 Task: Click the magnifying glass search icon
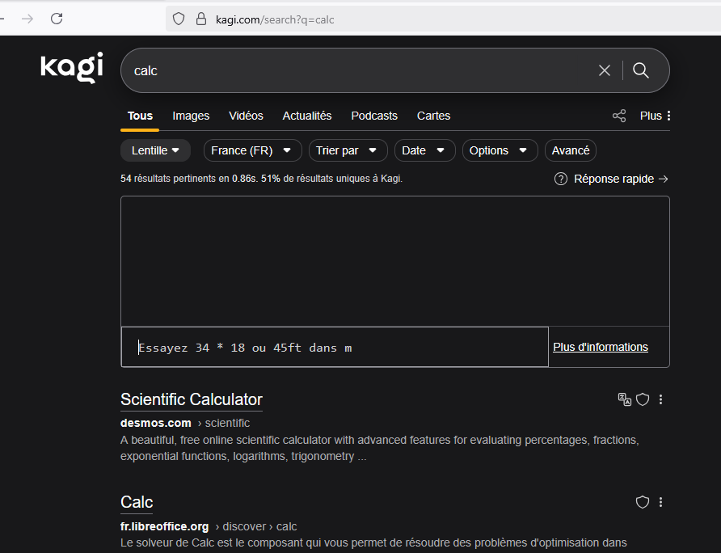pos(640,70)
